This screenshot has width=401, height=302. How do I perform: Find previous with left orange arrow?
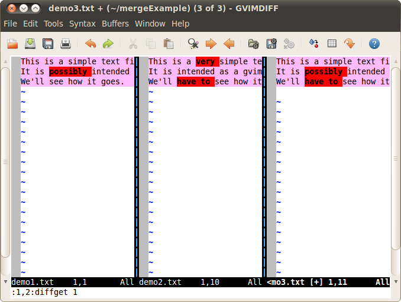(x=229, y=44)
